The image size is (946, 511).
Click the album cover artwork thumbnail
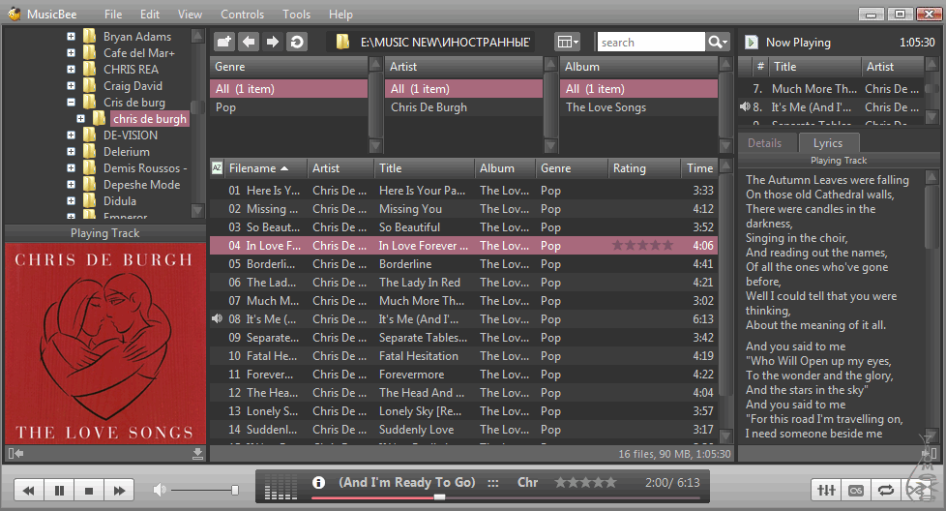pyautogui.click(x=105, y=344)
